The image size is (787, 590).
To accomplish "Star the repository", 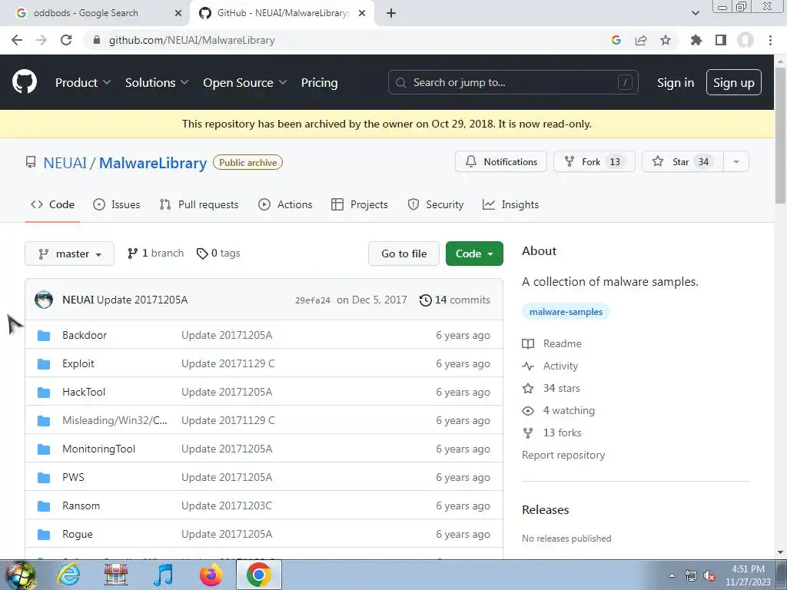I will 682,161.
